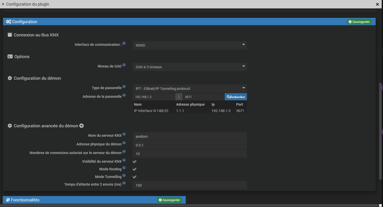The width and height of the screenshot is (383, 207).
Task: Click the Nom du serveur KNX field
Action: [x=190, y=136]
